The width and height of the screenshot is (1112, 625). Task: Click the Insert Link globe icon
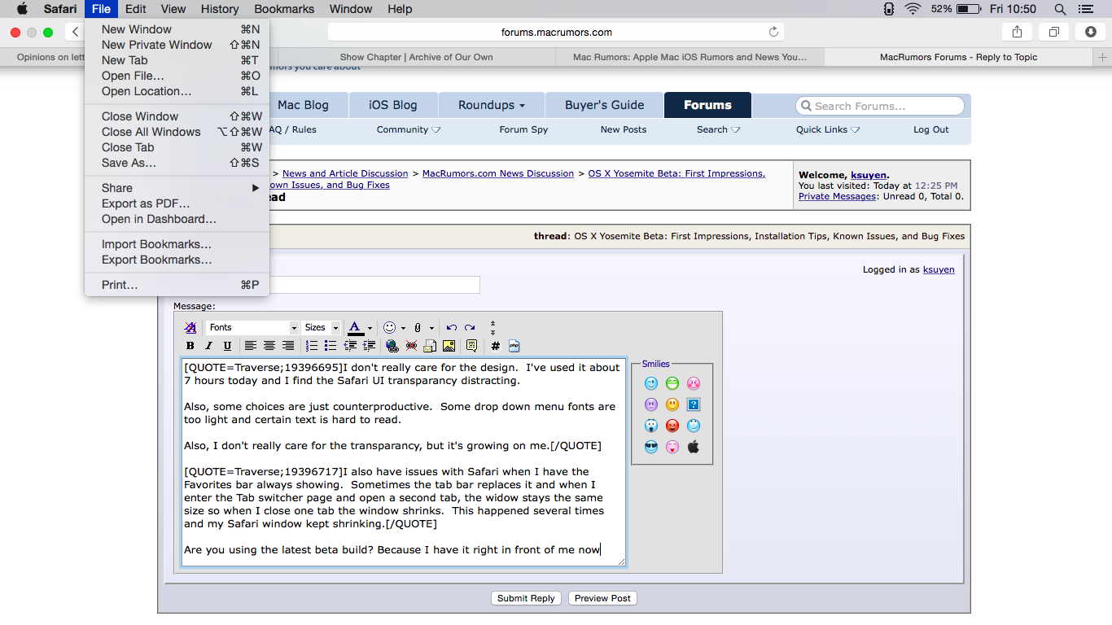click(392, 346)
